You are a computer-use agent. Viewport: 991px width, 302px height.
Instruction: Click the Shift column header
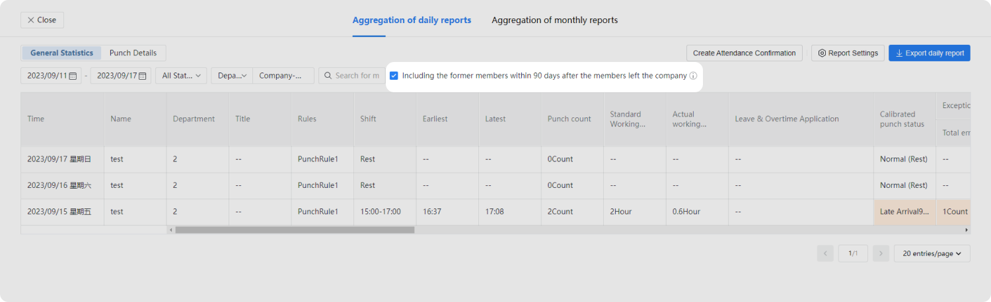tap(385, 119)
